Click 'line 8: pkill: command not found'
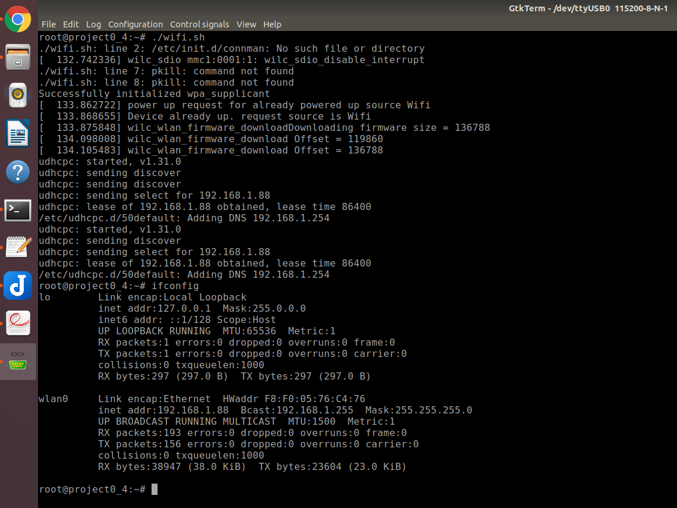 point(199,82)
